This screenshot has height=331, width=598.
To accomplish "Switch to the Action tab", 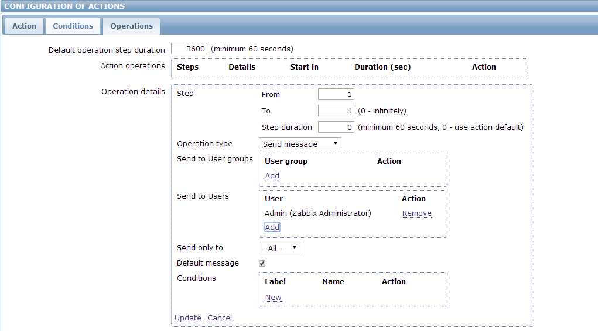I will coord(24,26).
